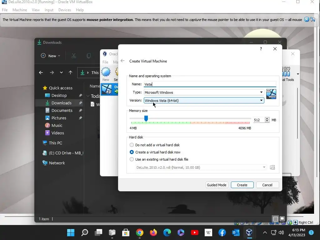Click the New plus icon in the Downloads window
The width and height of the screenshot is (320, 240).
43,56
